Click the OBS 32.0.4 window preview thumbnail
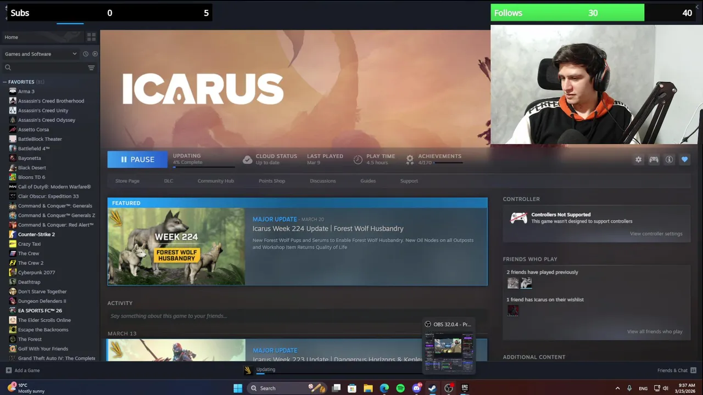This screenshot has width=703, height=395. 449,352
